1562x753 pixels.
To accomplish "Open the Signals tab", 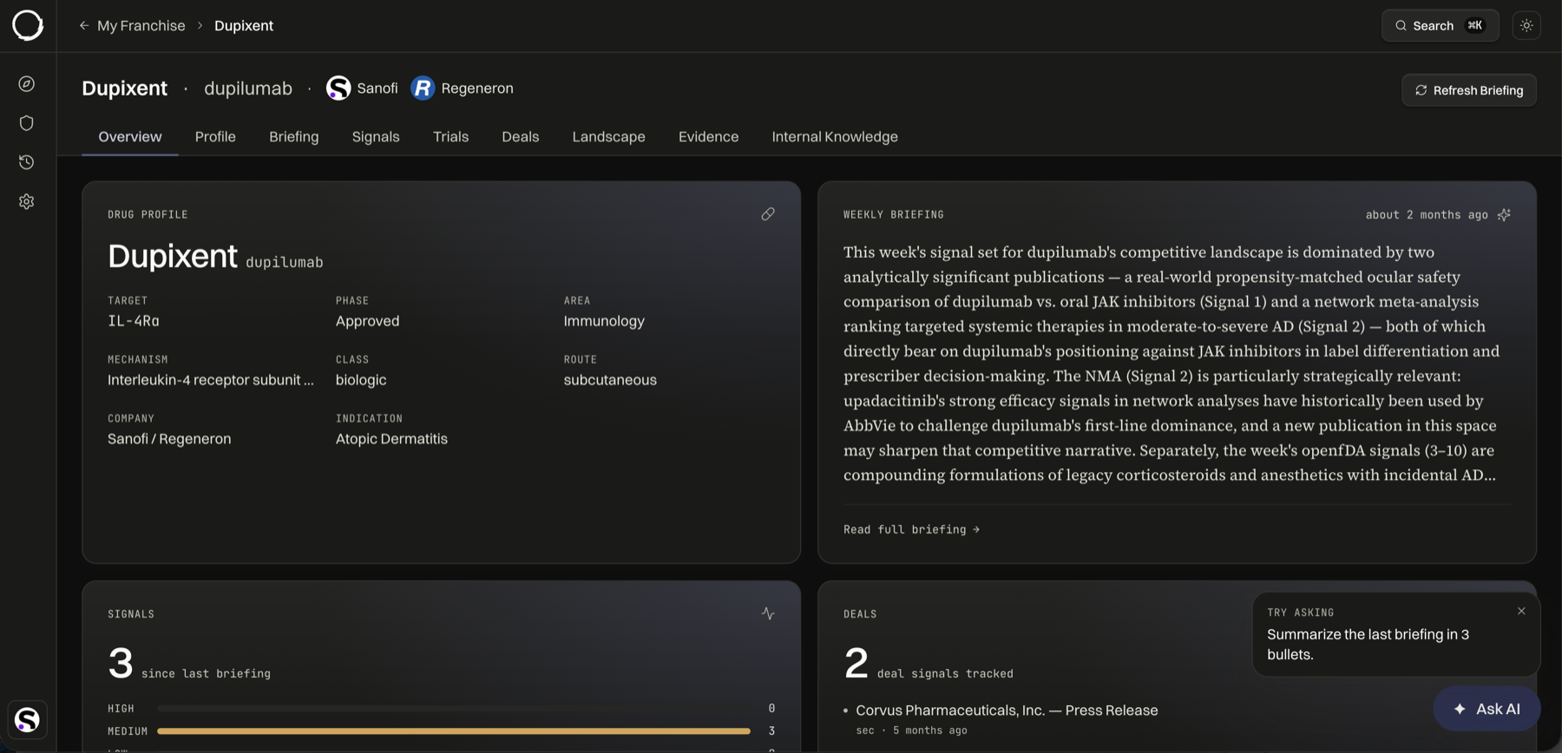I will [376, 137].
